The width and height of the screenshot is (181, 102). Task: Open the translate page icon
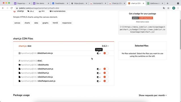[164, 8]
